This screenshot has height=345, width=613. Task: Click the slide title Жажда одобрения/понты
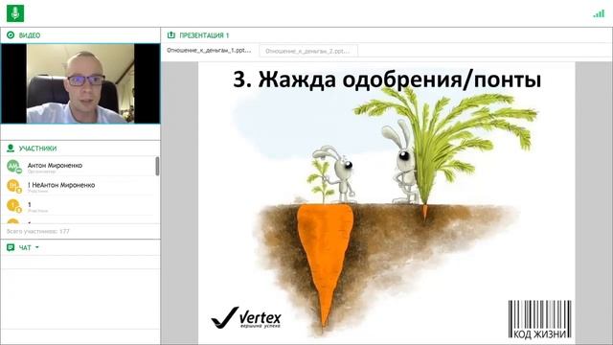tap(387, 80)
